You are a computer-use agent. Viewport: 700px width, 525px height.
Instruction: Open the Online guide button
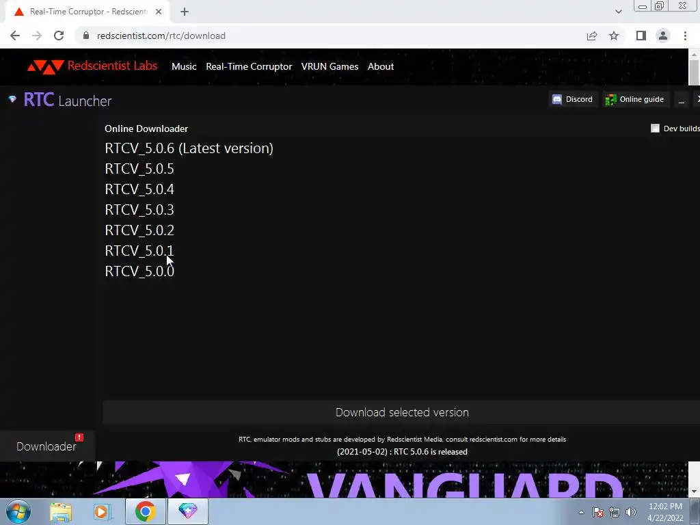[x=635, y=99]
